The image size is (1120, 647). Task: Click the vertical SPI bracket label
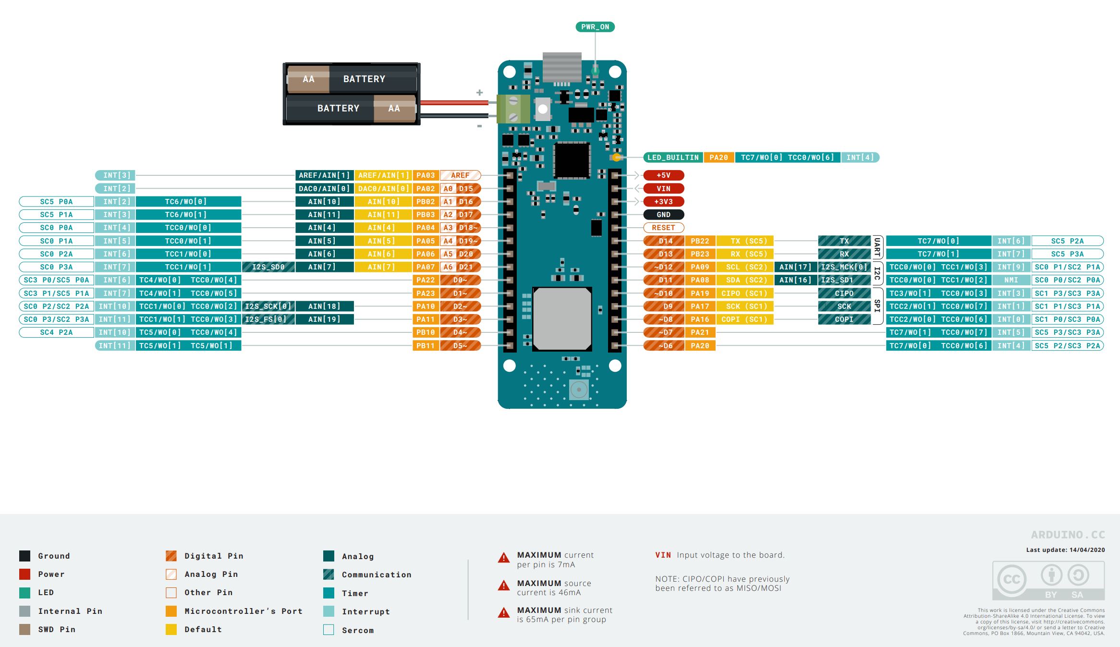coord(877,306)
